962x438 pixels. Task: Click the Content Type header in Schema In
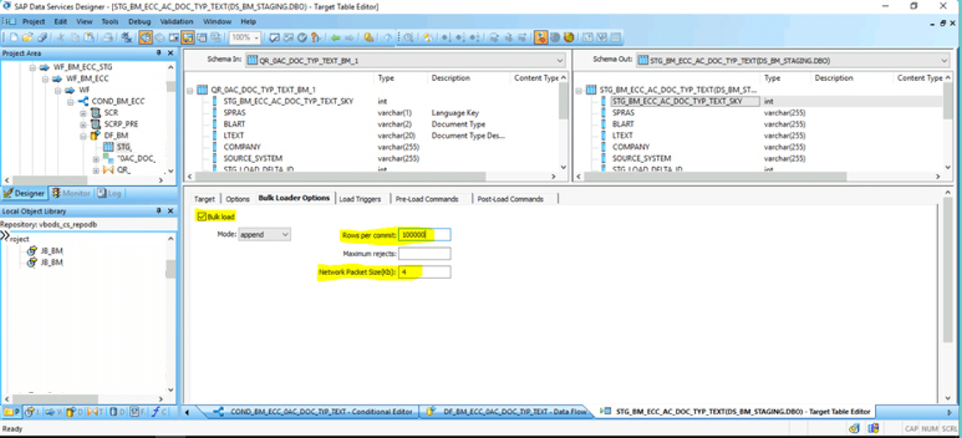pyautogui.click(x=536, y=78)
